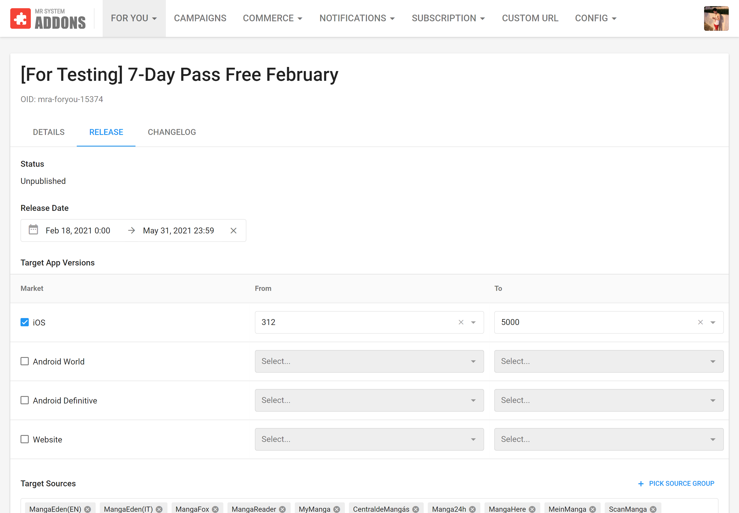Clear the iOS From version 312

click(461, 322)
